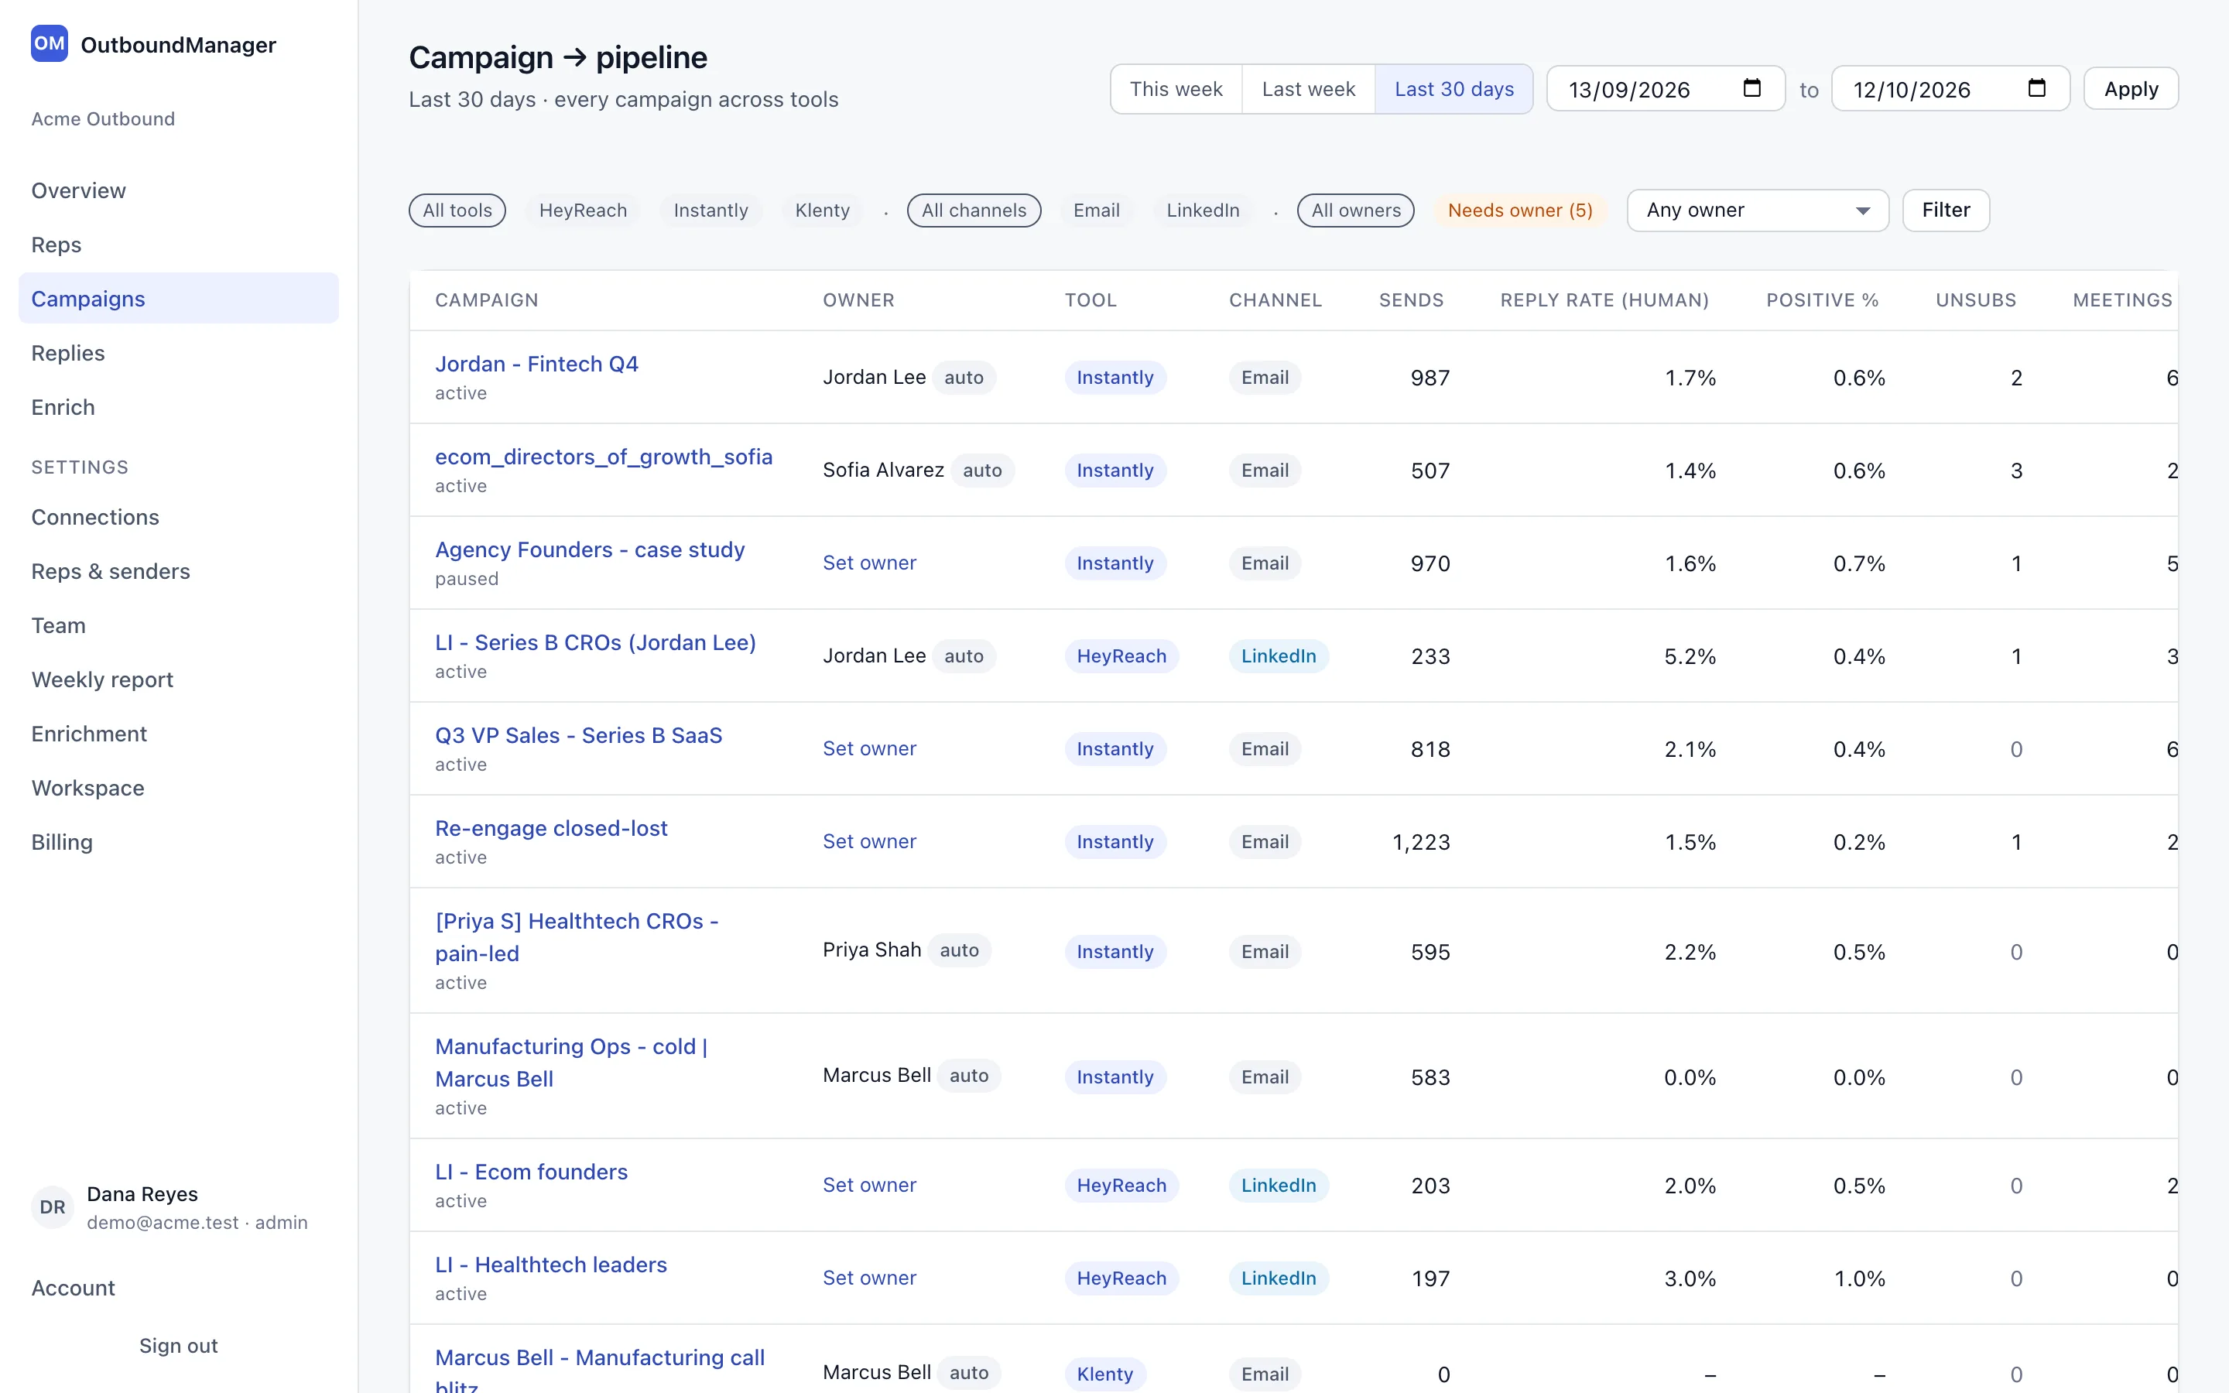Click the DR user avatar
The width and height of the screenshot is (2229, 1393).
[53, 1207]
